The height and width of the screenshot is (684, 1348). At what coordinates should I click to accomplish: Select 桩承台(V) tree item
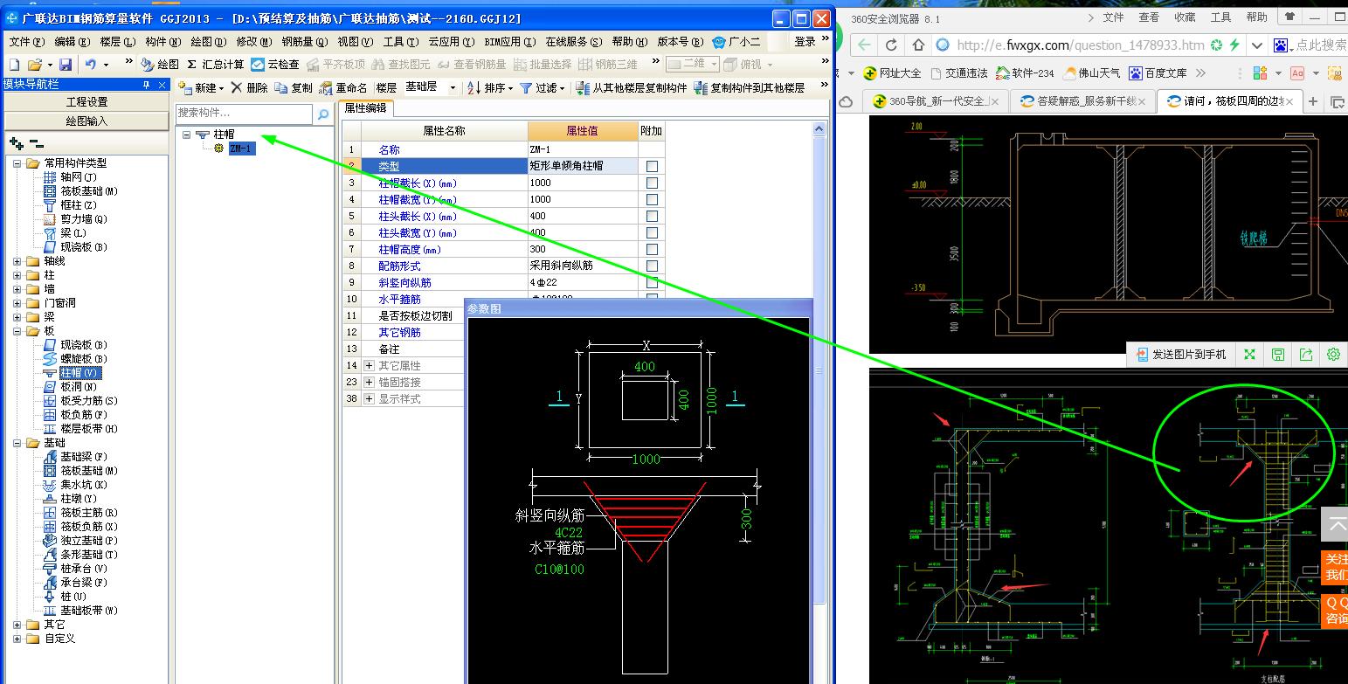tap(84, 569)
